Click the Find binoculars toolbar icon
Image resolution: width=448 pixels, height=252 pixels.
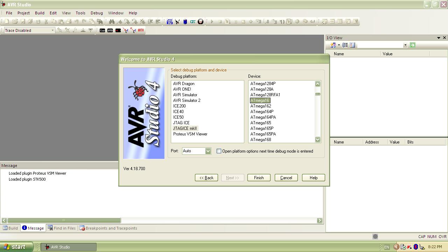[x=112, y=21]
